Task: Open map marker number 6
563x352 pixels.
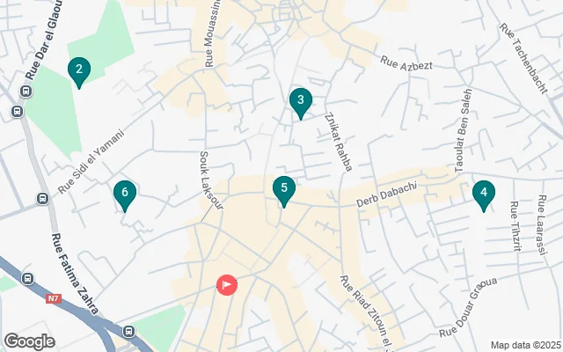Action: 125,195
